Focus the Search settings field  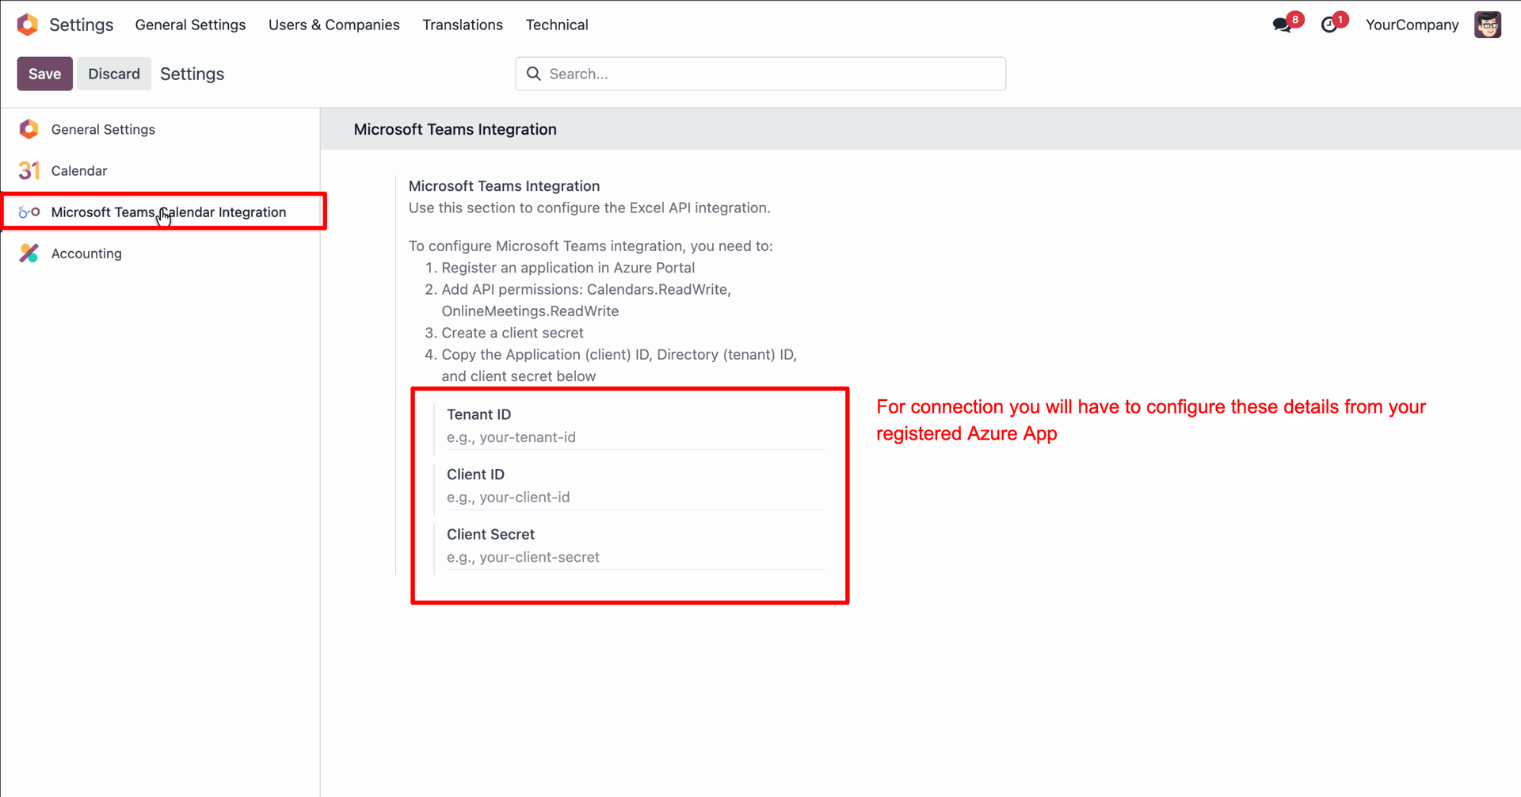point(760,74)
